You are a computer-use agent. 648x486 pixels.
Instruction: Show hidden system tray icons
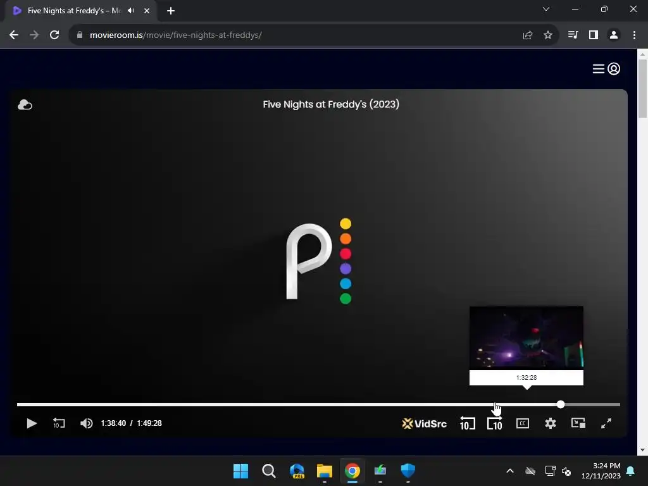tap(510, 471)
